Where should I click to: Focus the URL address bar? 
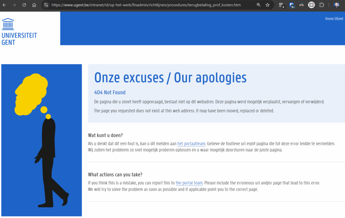(x=146, y=5)
